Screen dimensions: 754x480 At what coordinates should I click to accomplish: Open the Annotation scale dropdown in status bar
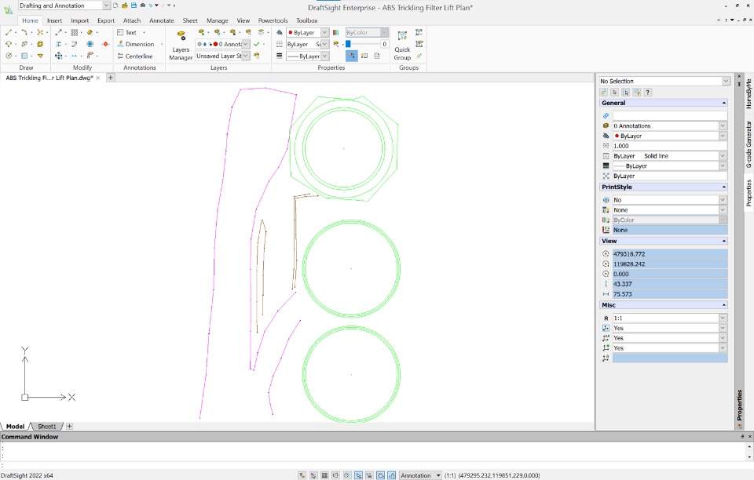coord(438,475)
